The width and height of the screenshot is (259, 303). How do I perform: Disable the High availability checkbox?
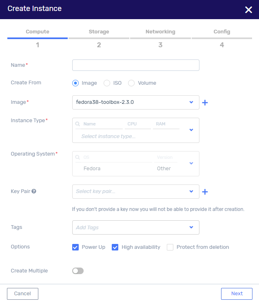115,247
